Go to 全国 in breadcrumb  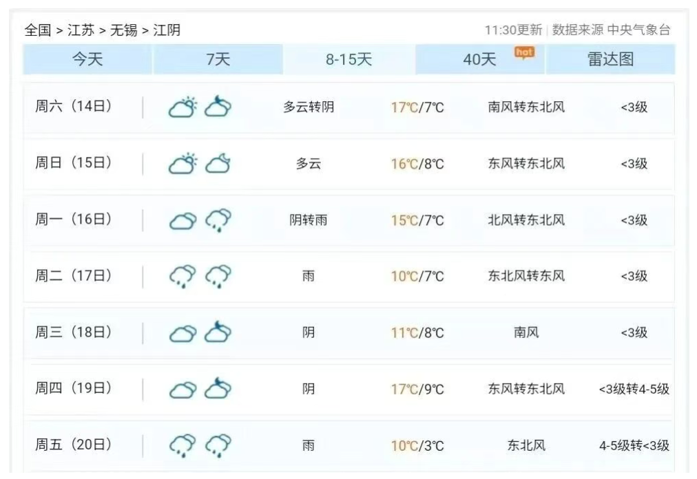(38, 30)
